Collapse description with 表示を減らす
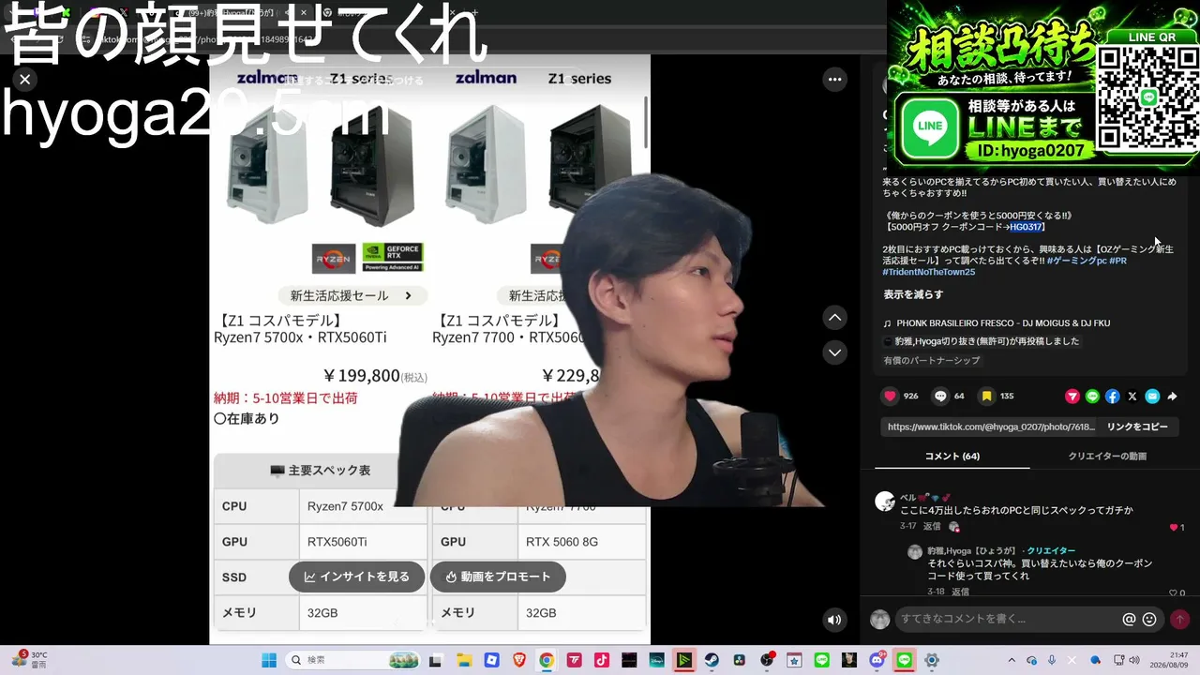This screenshot has height=675, width=1200. tap(913, 294)
